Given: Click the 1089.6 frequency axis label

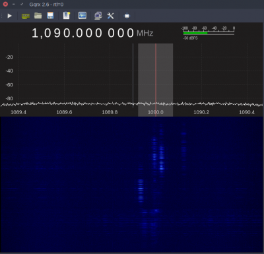Looking at the screenshot, I should [64, 112].
